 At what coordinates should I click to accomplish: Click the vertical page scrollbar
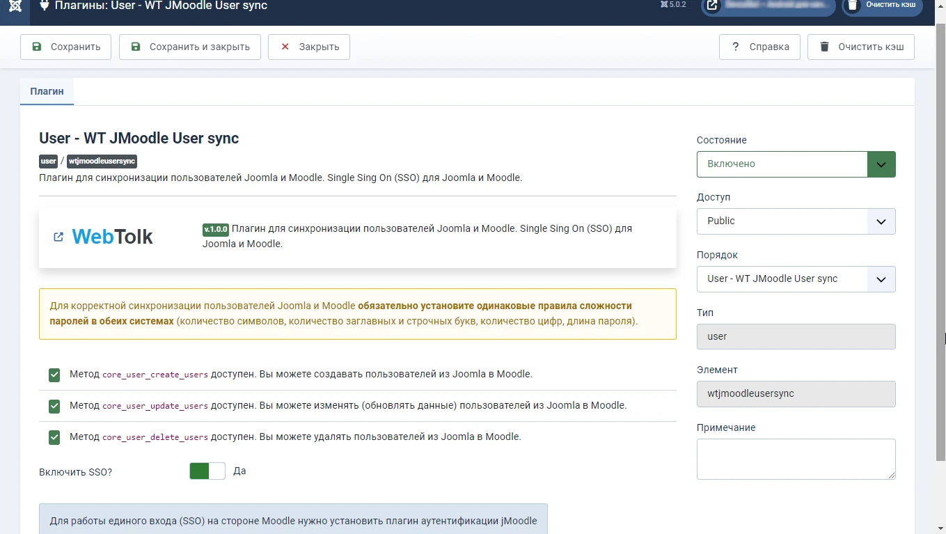tap(940, 244)
